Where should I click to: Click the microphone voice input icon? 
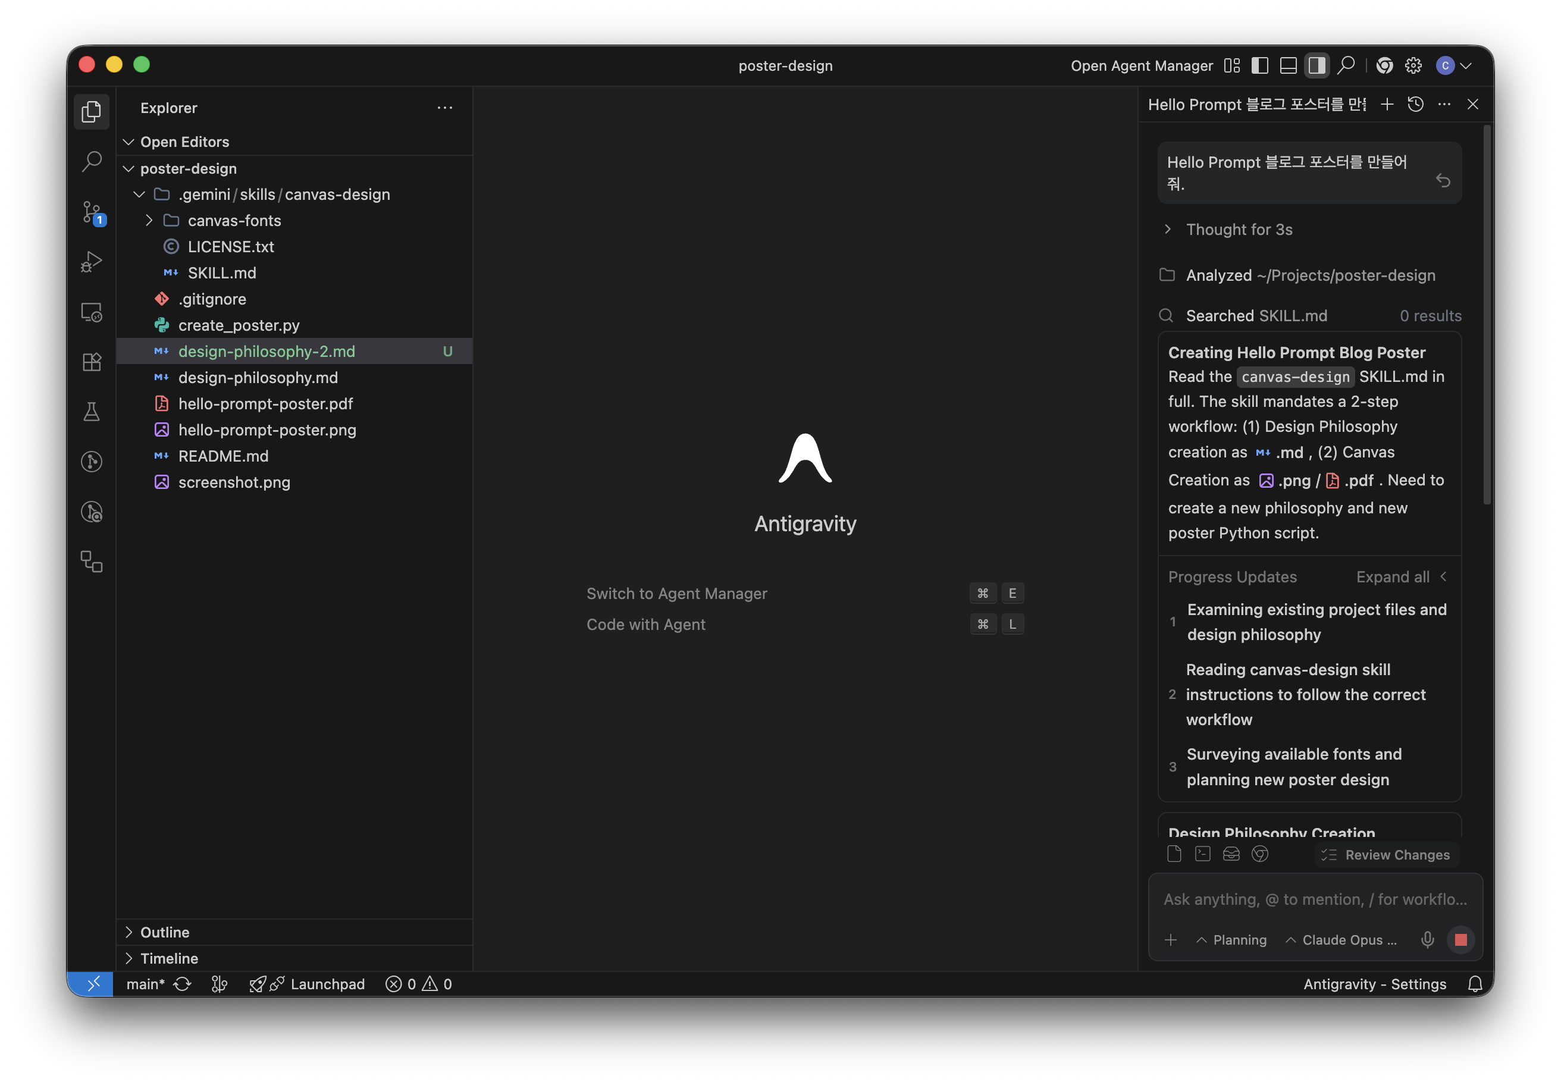coord(1427,939)
